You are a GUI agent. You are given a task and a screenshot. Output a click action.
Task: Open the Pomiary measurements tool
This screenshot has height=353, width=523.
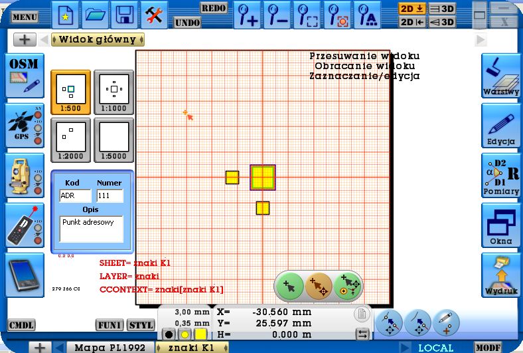click(x=501, y=176)
